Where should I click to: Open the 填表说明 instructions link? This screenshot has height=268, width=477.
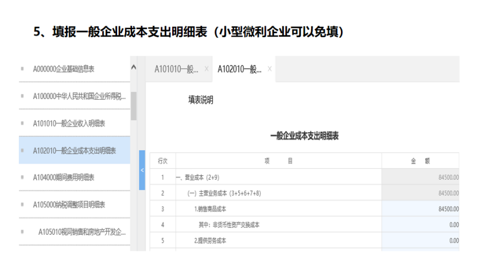pyautogui.click(x=201, y=100)
